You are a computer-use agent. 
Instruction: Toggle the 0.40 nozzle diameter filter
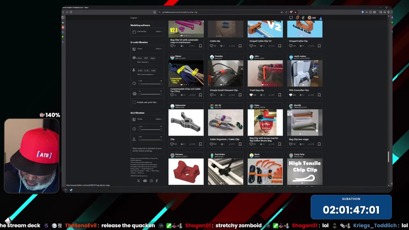[140, 71]
